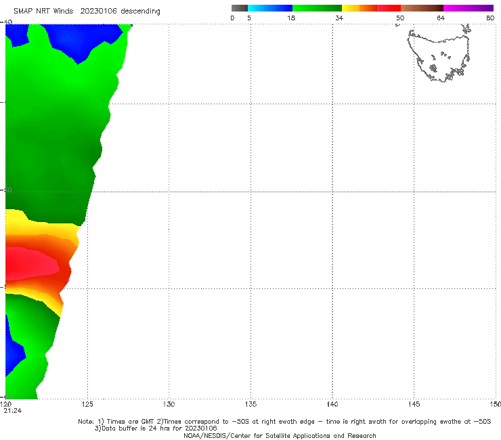501x440 pixels.
Task: Click the color bar label "50"
Action: 400,18
